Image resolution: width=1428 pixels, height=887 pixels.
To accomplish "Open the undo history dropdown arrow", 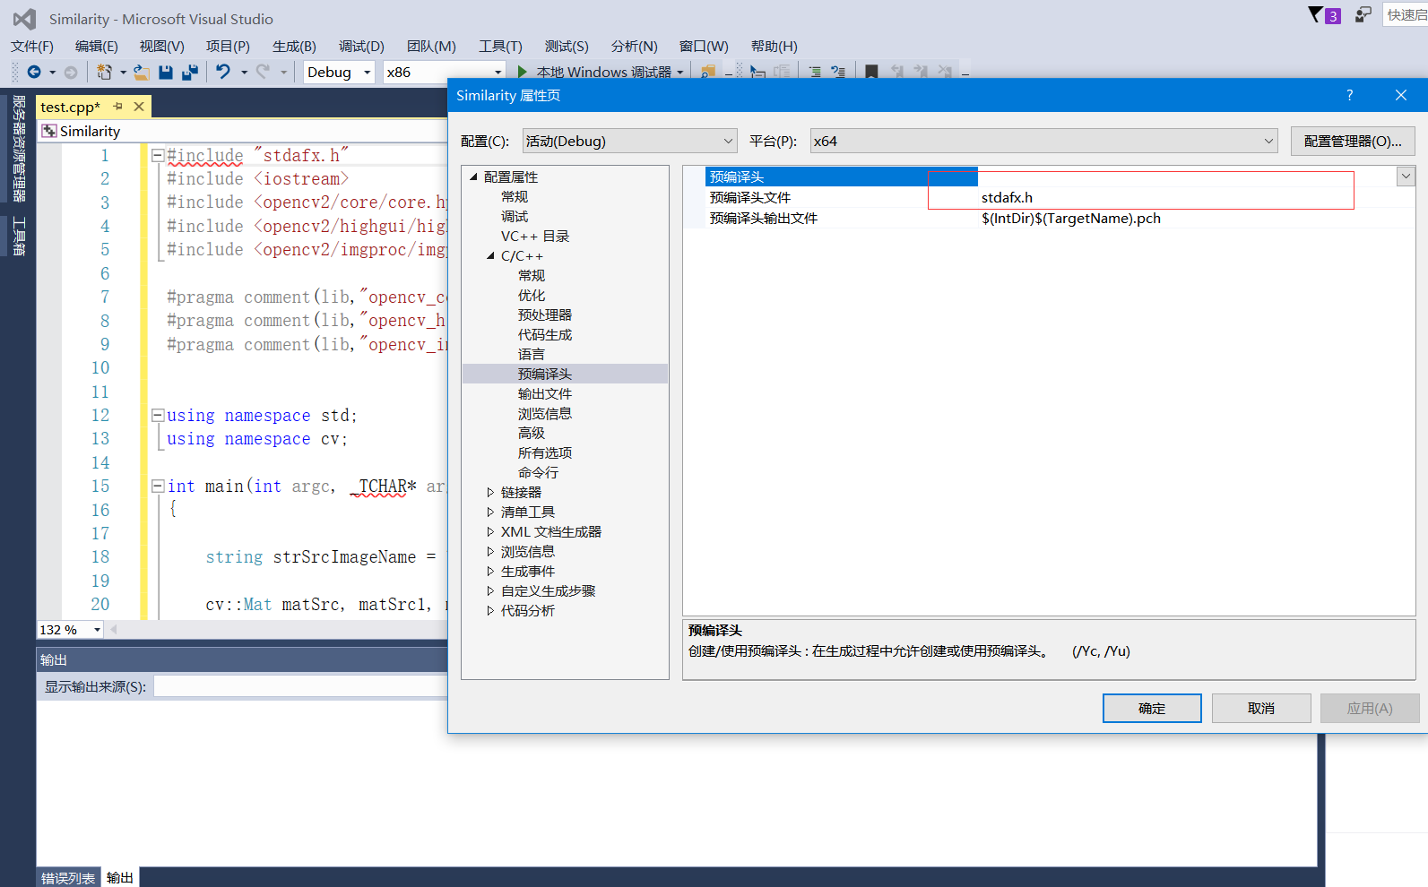I will click(244, 72).
